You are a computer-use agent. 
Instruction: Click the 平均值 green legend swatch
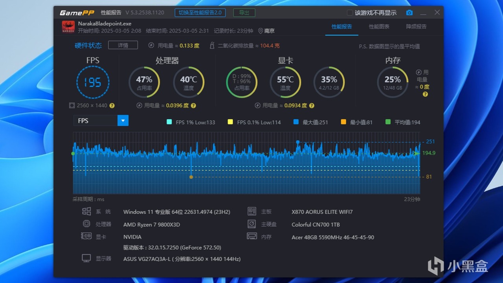[388, 122]
